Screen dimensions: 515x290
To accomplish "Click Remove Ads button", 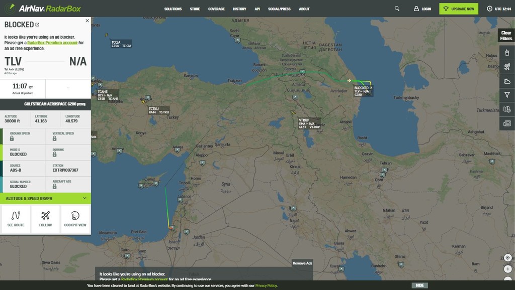I will pos(302,263).
